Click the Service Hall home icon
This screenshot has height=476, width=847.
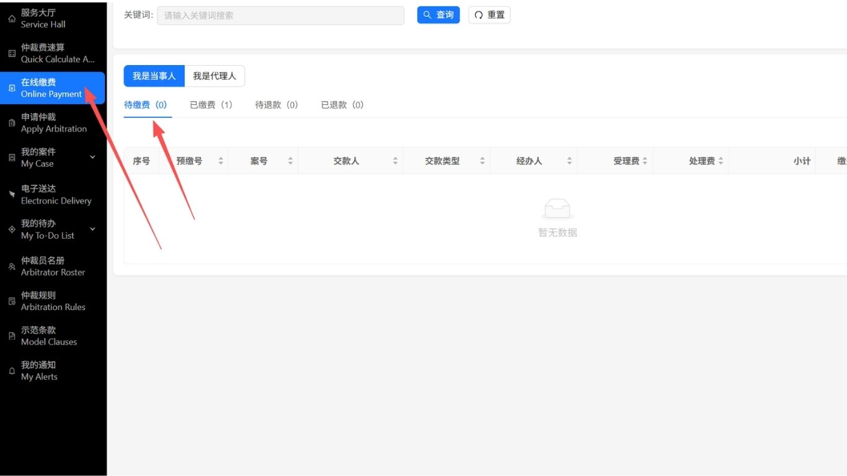click(x=12, y=19)
